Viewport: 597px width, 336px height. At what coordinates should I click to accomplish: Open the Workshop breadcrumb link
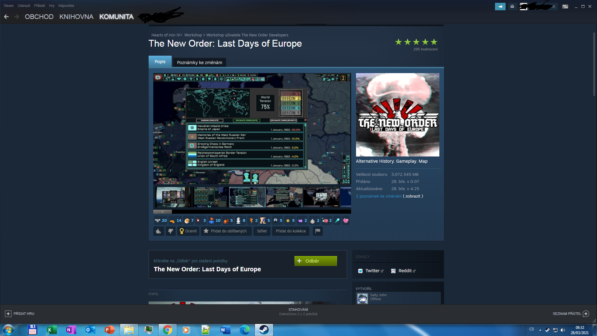click(x=193, y=35)
